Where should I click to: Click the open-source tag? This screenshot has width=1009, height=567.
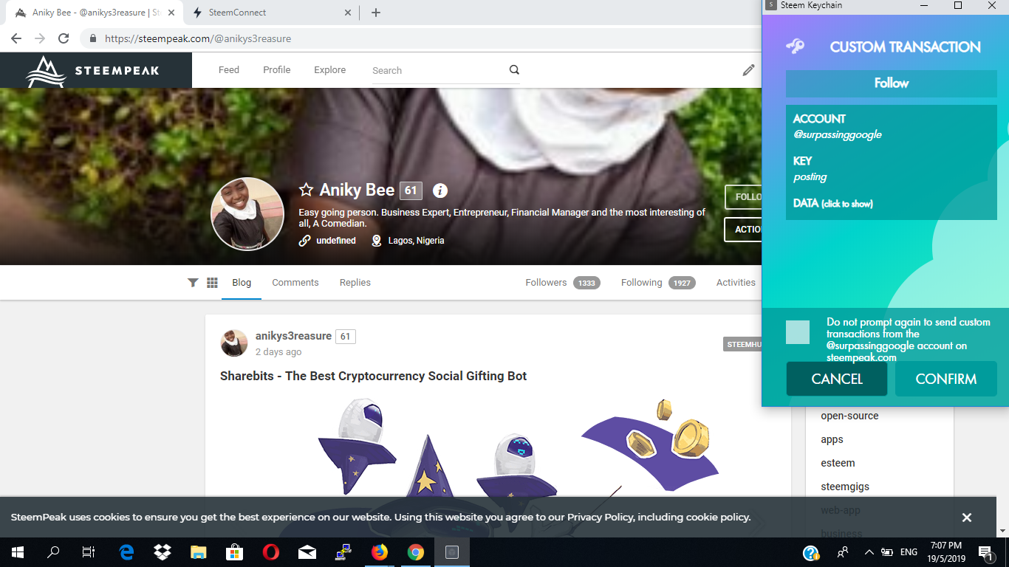[849, 416]
